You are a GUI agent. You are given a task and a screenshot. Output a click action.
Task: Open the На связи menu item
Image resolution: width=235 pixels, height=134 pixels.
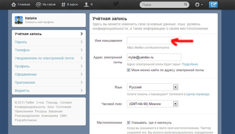coord(46,4)
